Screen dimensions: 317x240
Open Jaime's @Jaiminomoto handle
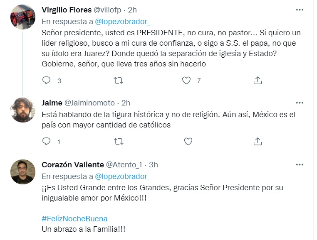click(89, 103)
